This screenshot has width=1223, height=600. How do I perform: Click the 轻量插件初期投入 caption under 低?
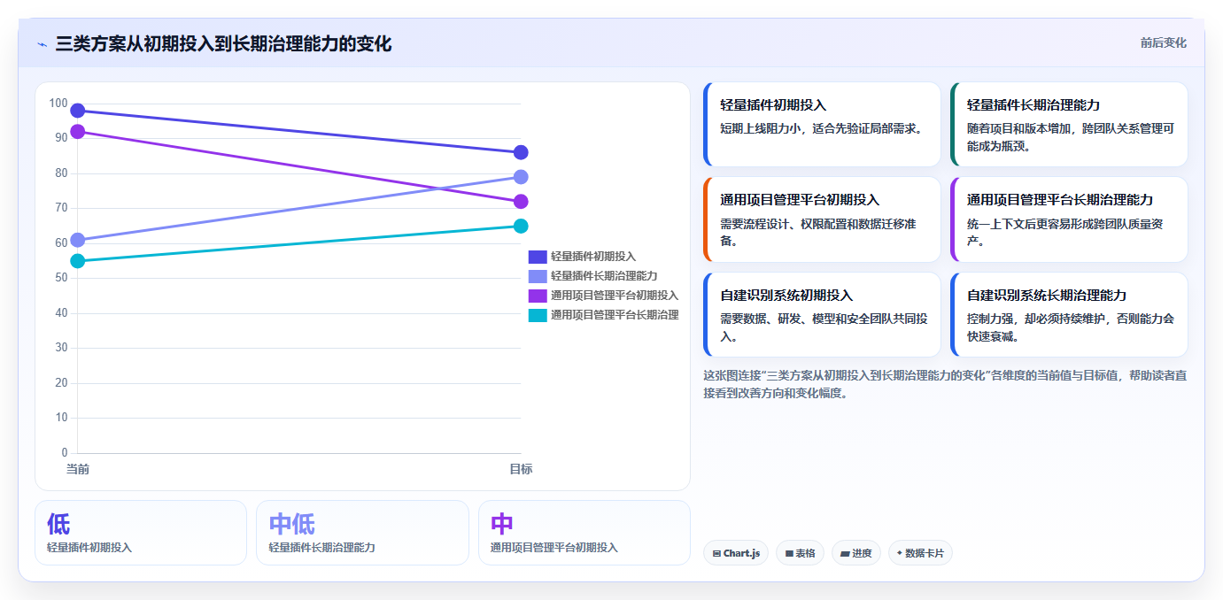(89, 548)
